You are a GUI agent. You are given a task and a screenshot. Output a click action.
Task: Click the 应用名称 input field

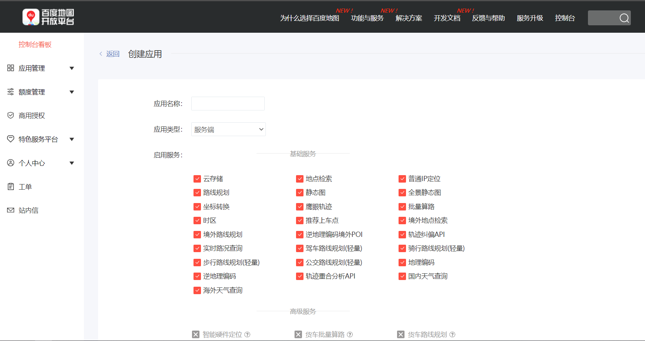click(228, 103)
